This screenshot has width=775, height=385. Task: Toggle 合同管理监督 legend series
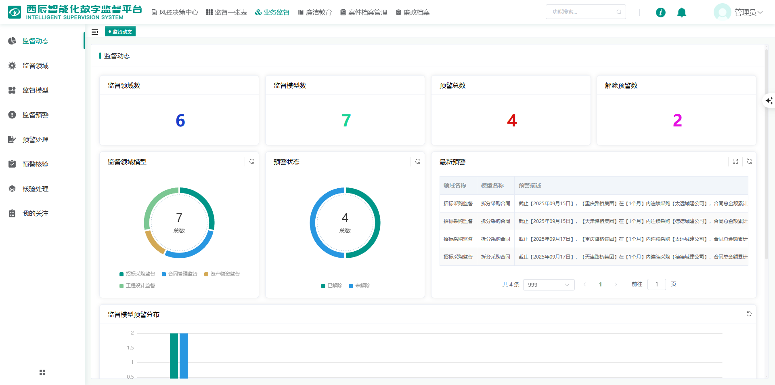pyautogui.click(x=180, y=274)
